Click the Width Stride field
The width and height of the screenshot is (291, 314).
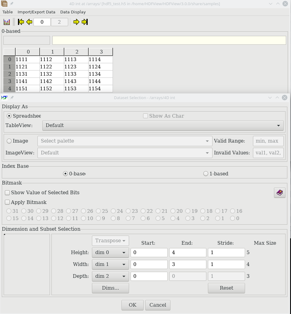pyautogui.click(x=226, y=264)
